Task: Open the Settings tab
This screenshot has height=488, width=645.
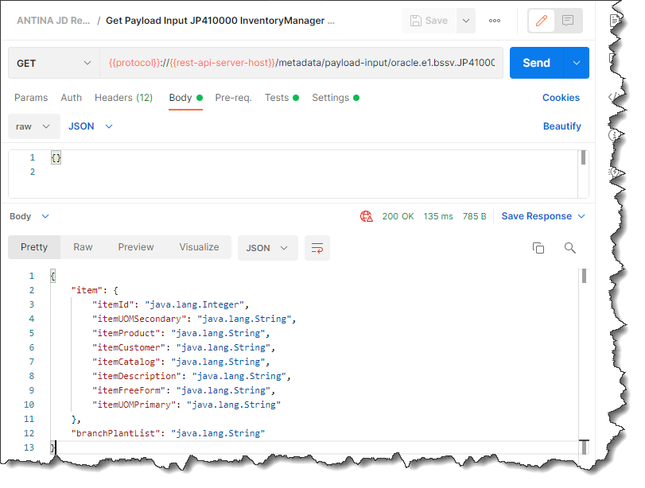Action: pyautogui.click(x=336, y=98)
